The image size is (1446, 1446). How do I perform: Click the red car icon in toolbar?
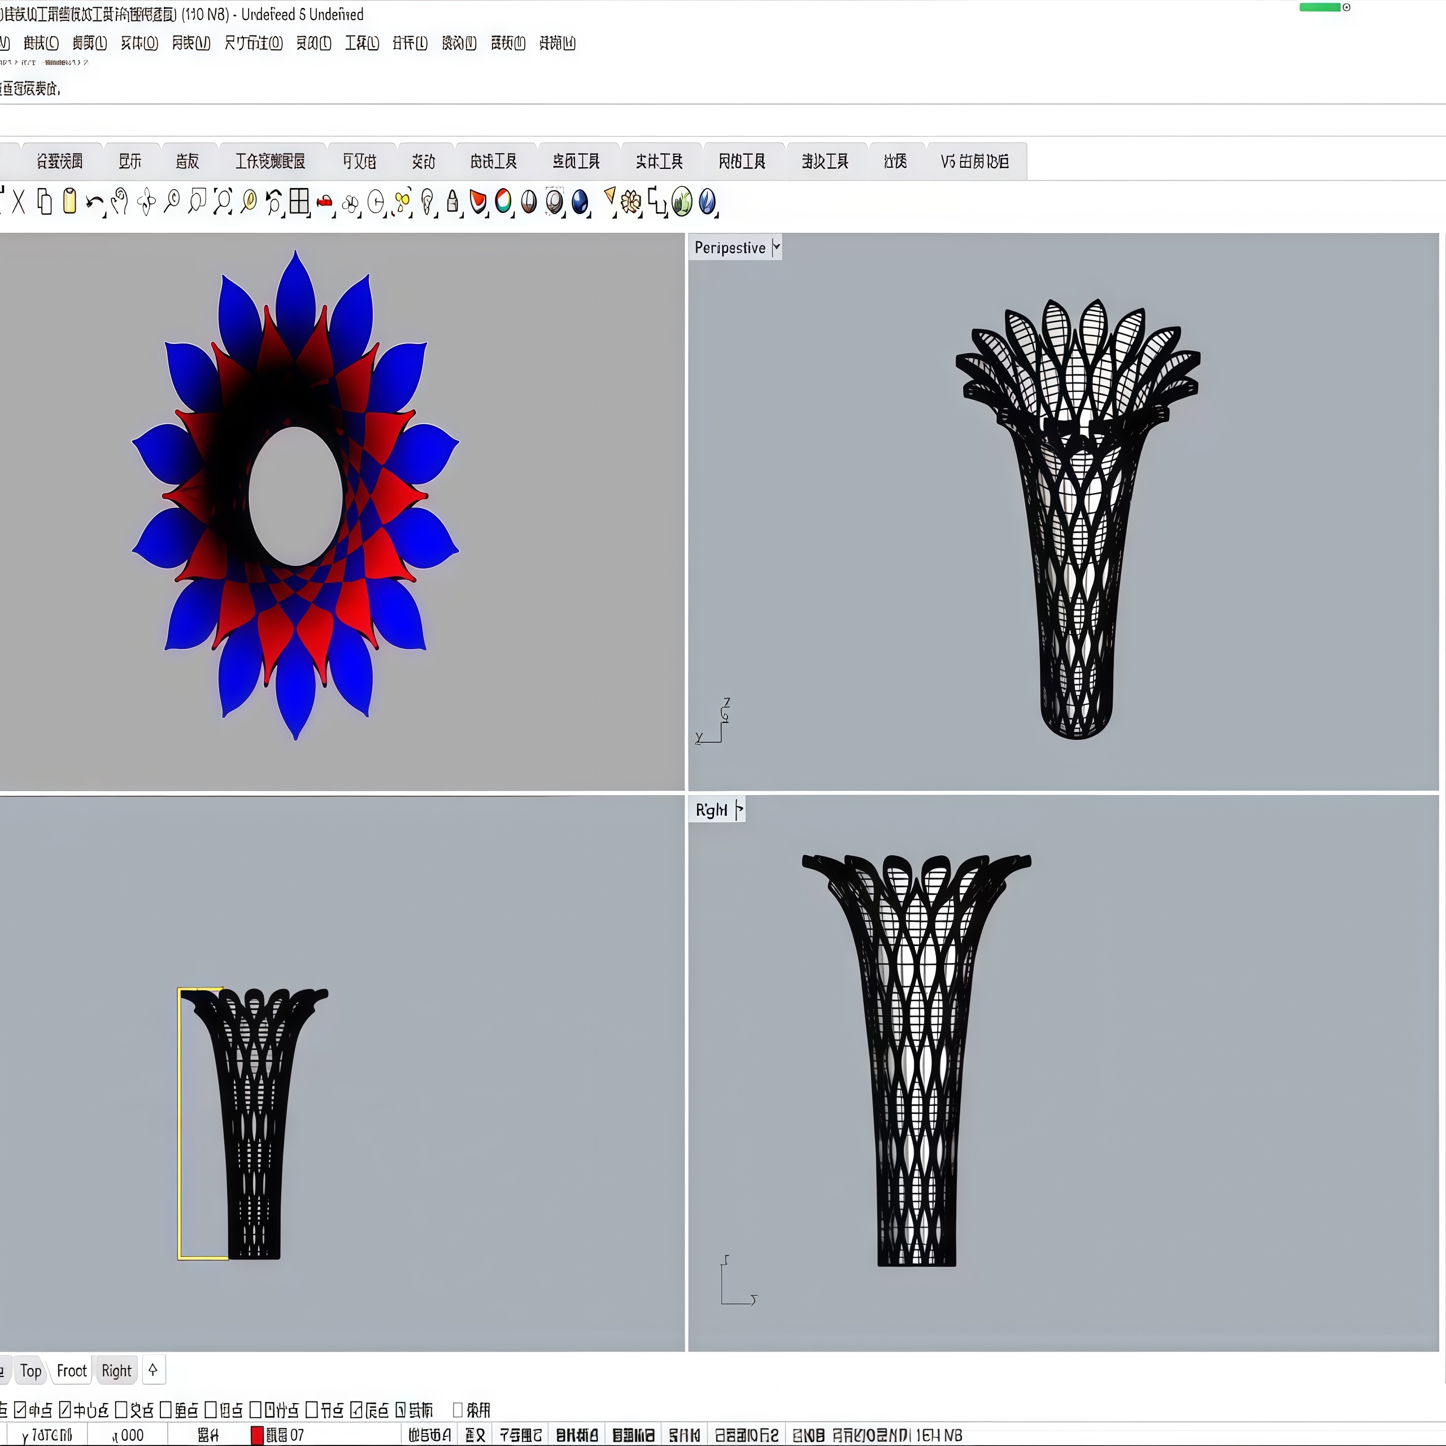325,202
